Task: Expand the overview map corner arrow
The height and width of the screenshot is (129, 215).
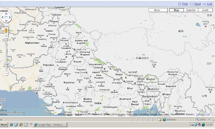Action: pos(213,115)
